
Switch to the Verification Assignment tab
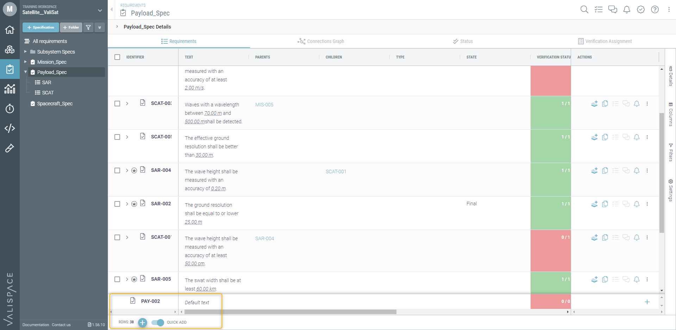point(605,41)
